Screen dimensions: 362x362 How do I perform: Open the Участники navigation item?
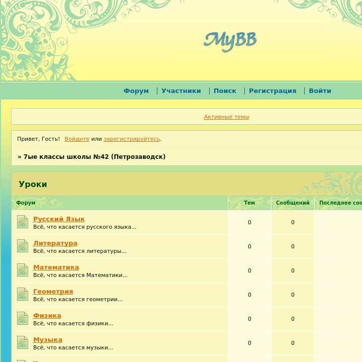(181, 90)
